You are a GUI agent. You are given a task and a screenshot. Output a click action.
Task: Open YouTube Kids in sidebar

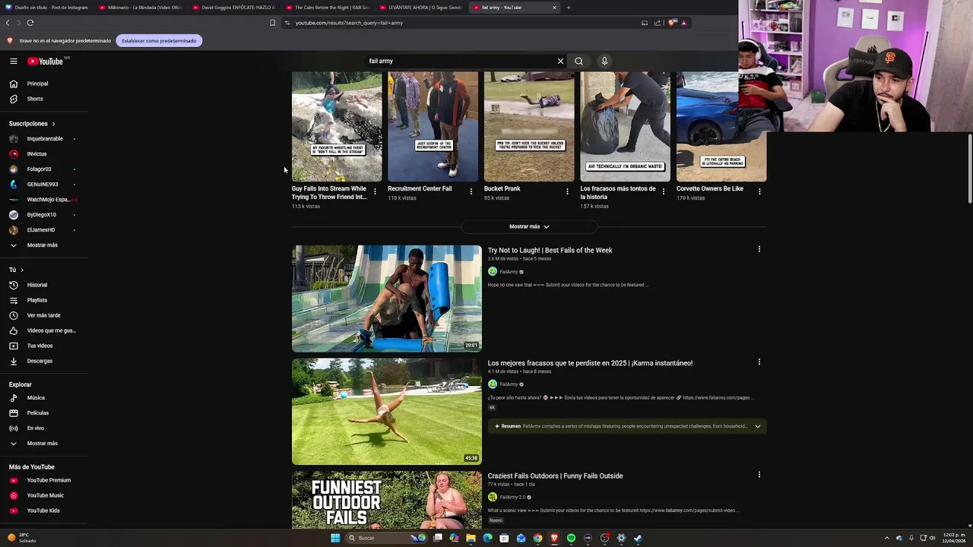coord(43,511)
